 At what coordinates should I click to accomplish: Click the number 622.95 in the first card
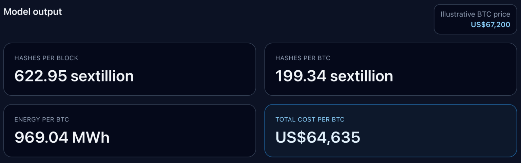pos(41,76)
